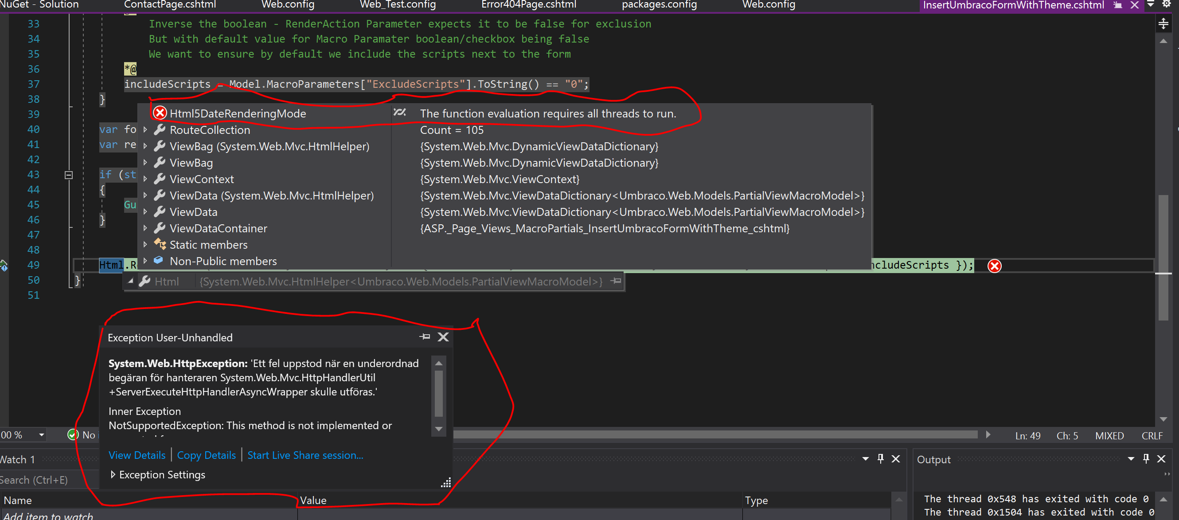This screenshot has width=1179, height=520.
Task: Open the Error404Page.cshtml tab
Action: (x=529, y=5)
